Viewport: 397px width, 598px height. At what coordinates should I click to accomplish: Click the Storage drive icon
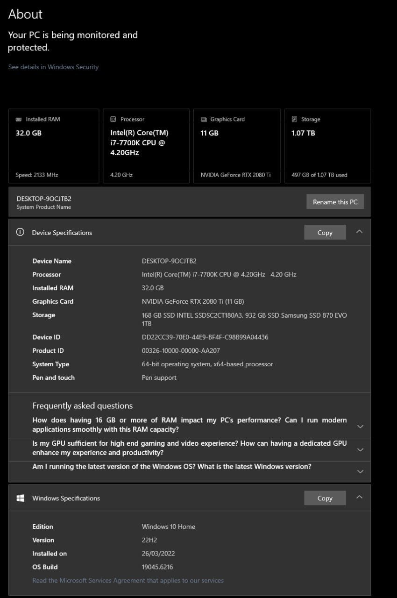pos(294,119)
